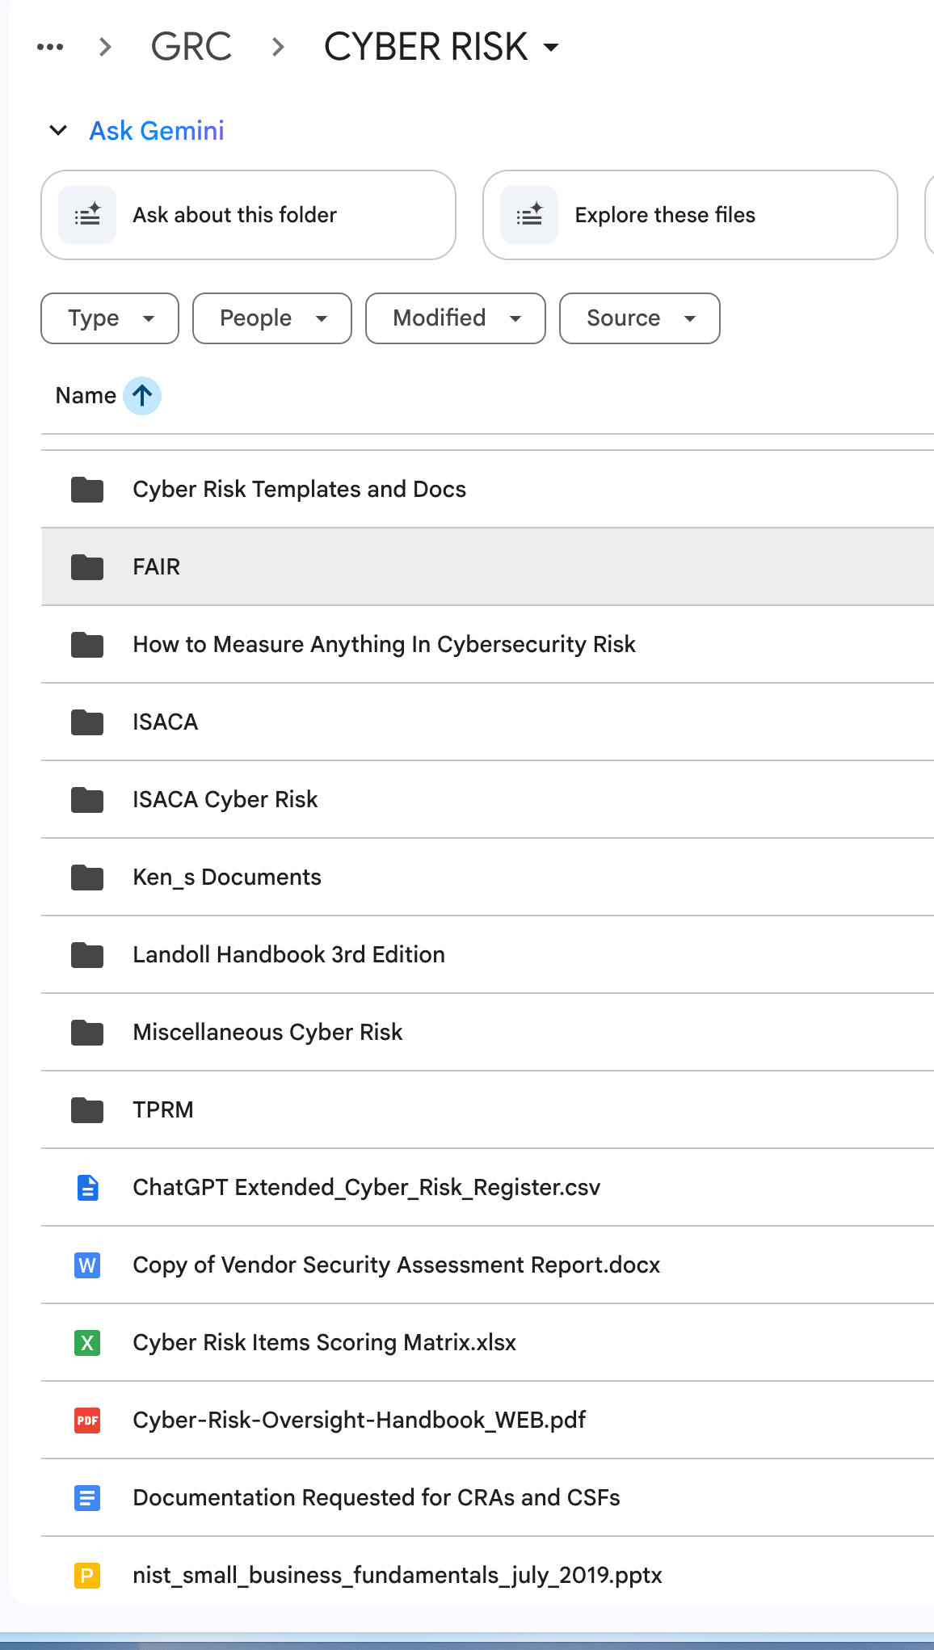Screen dimensions: 934x1650
Task: Click the Explore these files button
Action: 690,215
